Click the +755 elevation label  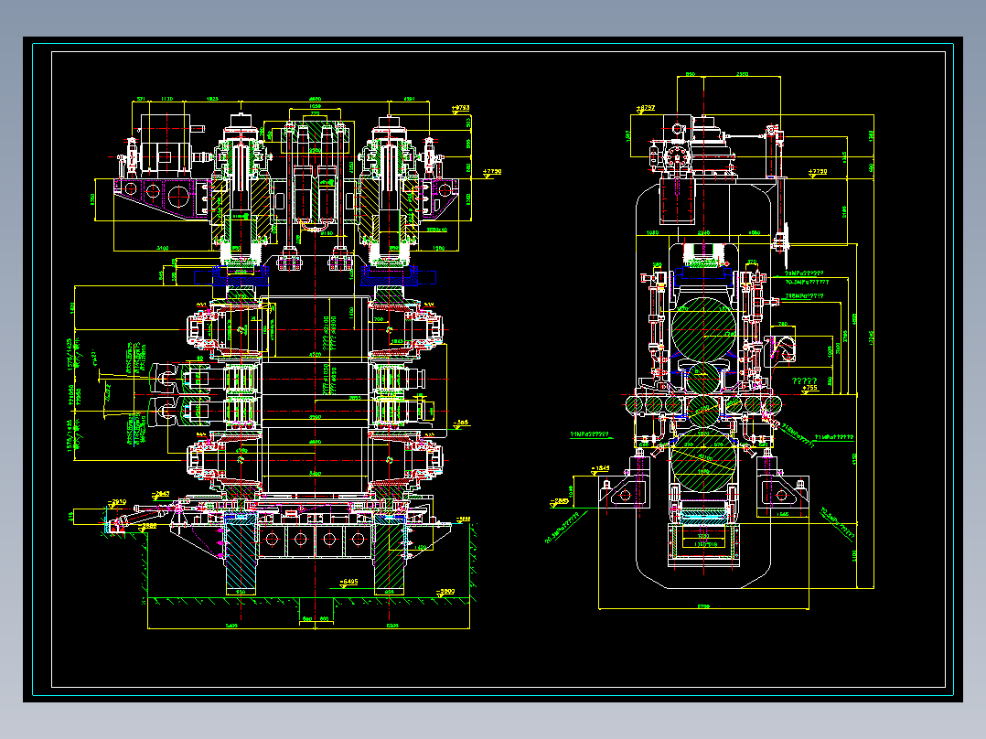pos(810,388)
